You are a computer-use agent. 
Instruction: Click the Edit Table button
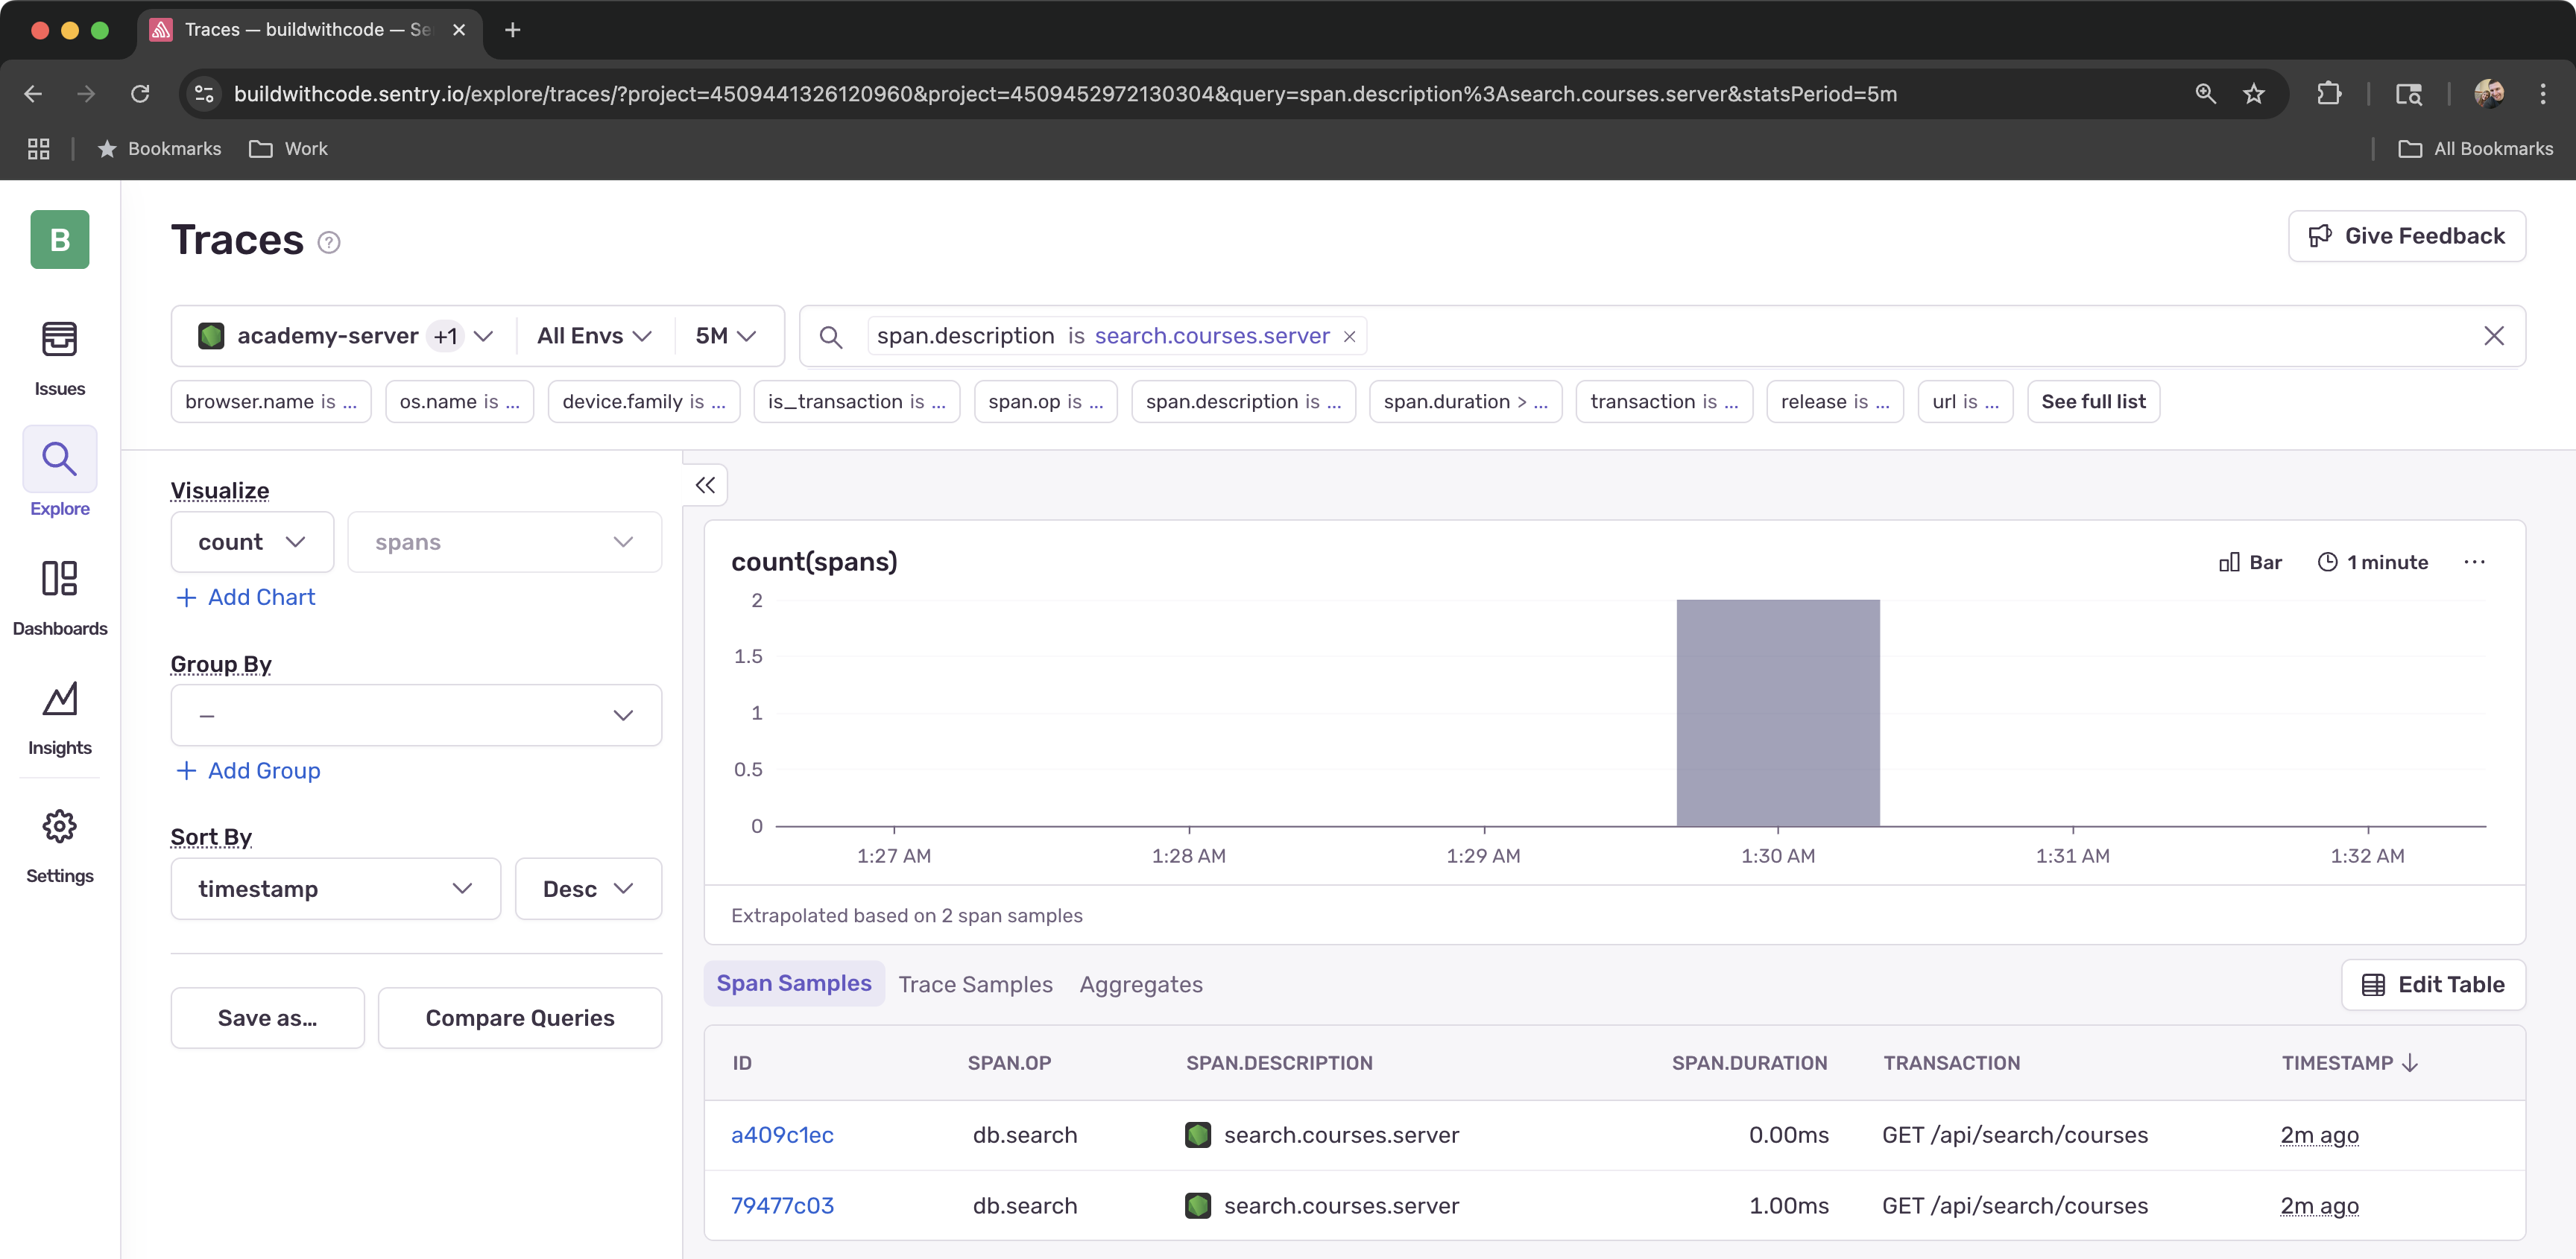(2433, 984)
